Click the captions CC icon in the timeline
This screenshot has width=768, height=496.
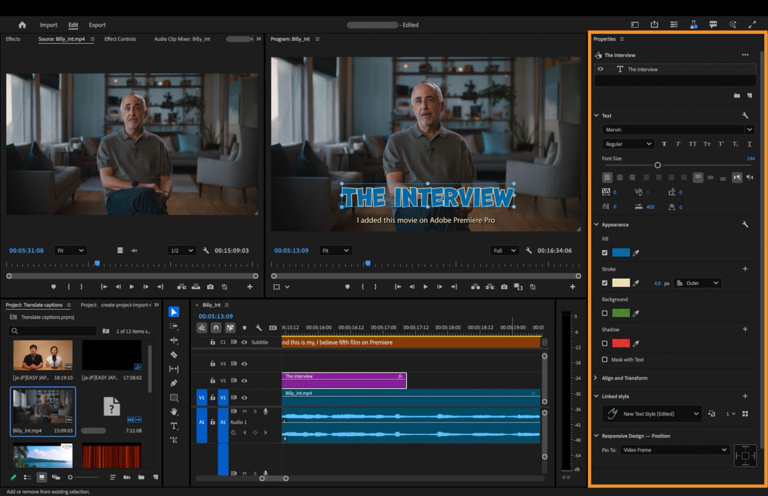(273, 328)
